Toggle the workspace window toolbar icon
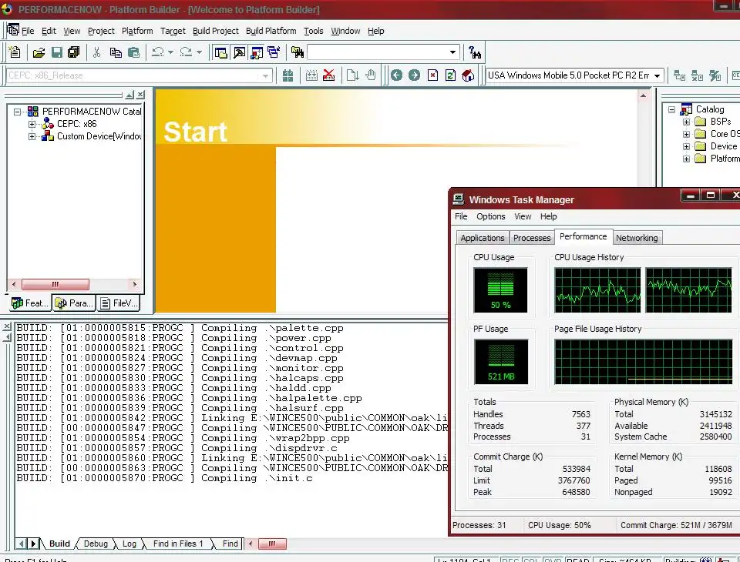 point(221,52)
